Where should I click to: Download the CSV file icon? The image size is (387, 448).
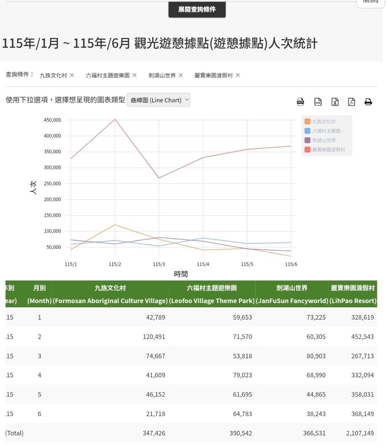pyautogui.click(x=318, y=102)
